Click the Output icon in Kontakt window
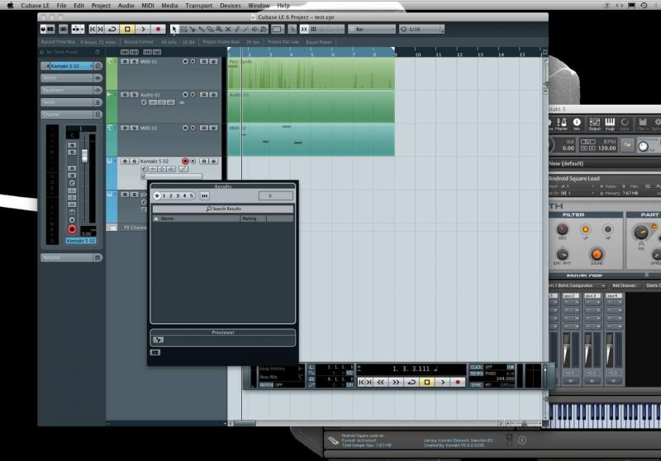Image resolution: width=661 pixels, height=461 pixels. [x=594, y=124]
